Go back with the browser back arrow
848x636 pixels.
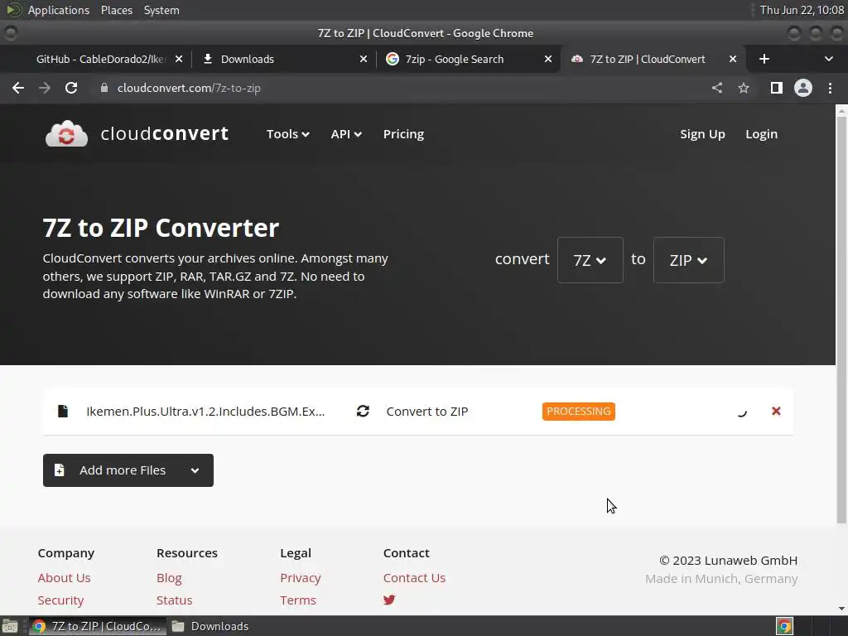18,88
